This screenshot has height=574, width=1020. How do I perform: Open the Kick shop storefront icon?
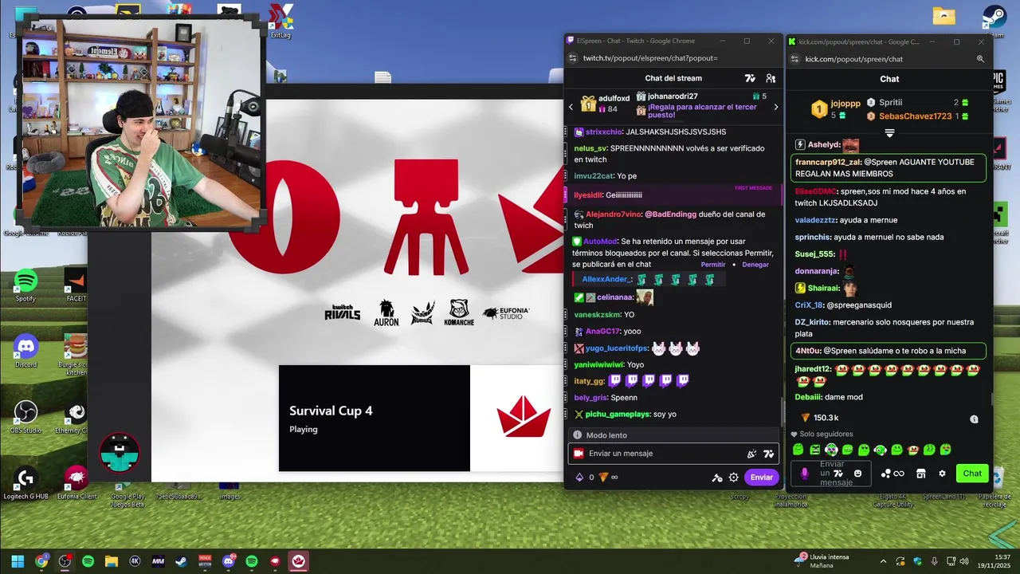920,474
